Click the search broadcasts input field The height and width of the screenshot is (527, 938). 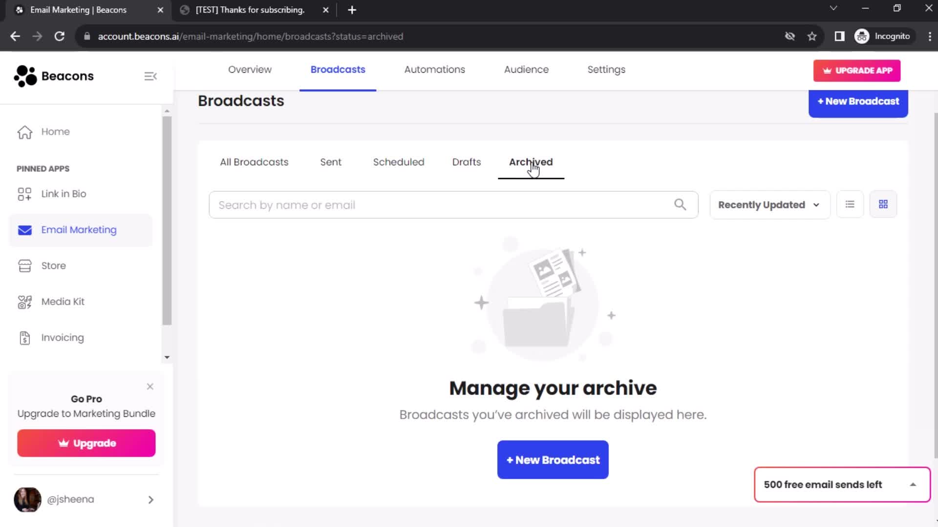[x=453, y=204]
